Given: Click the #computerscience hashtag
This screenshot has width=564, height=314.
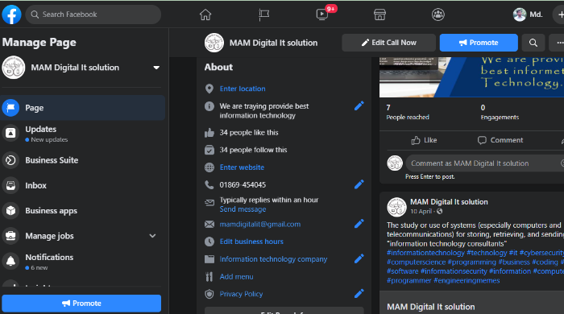Looking at the screenshot, I should point(416,262).
